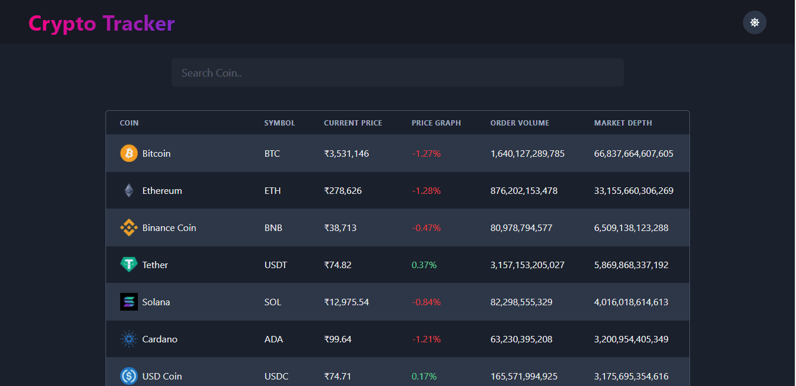Click Bitcoin's -1.27% price change

click(426, 153)
